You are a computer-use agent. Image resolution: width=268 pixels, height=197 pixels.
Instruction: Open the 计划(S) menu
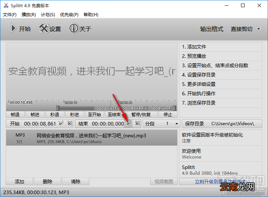(x=48, y=15)
